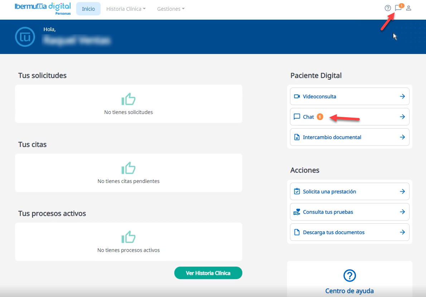Click the Consulta tus pruebas hand-heart icon
This screenshot has width=426, height=297.
pos(297,212)
